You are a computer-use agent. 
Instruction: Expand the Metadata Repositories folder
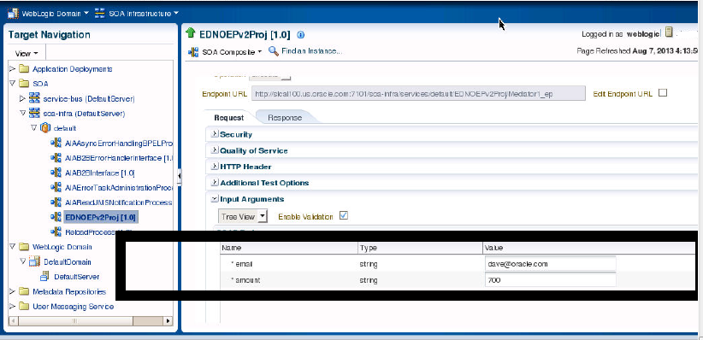pos(13,291)
